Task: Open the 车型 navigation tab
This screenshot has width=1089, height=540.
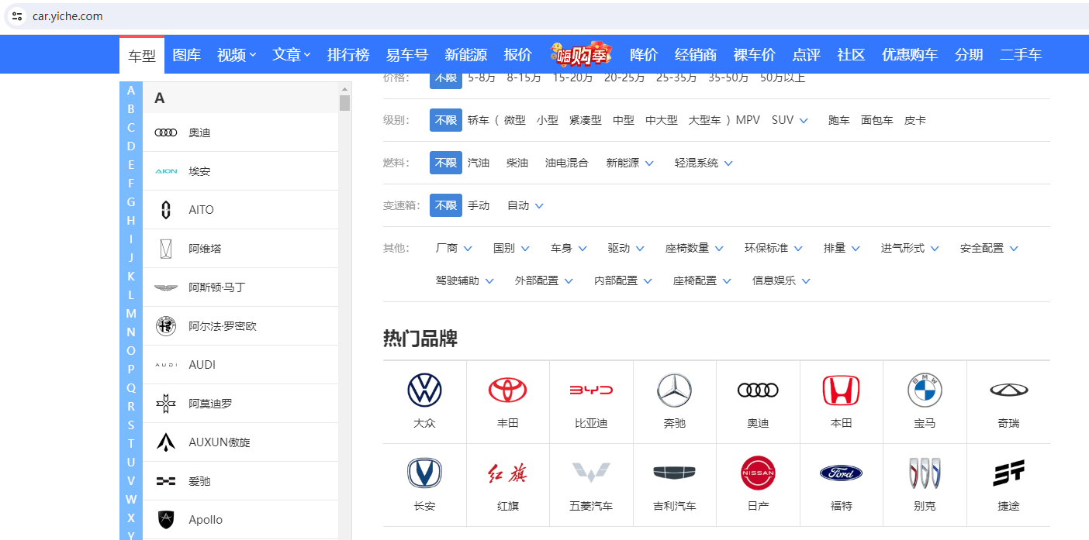Action: click(x=142, y=55)
